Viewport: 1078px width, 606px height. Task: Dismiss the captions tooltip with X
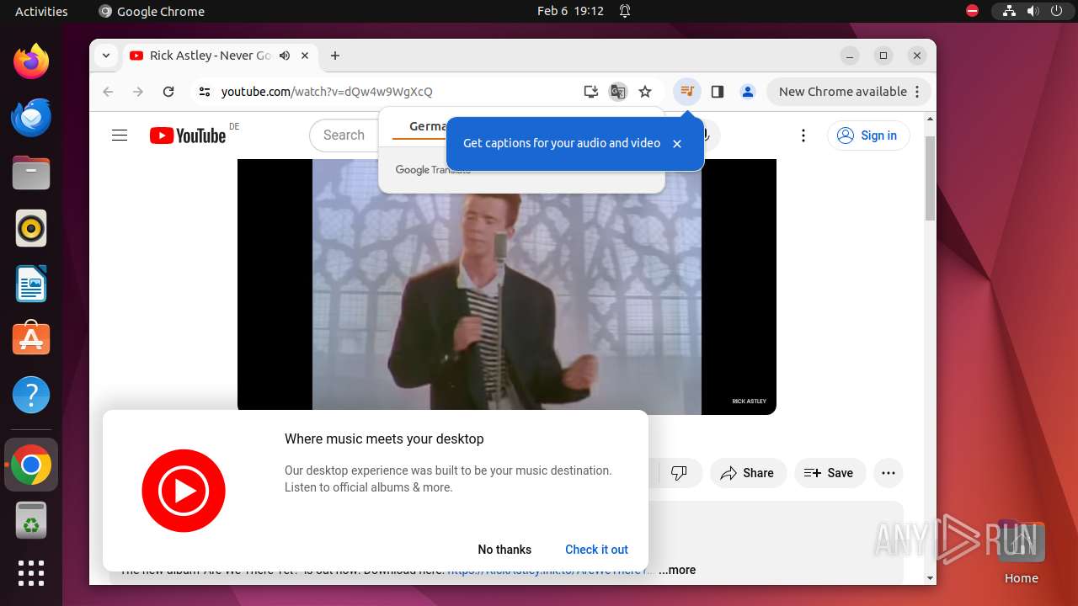pyautogui.click(x=677, y=144)
